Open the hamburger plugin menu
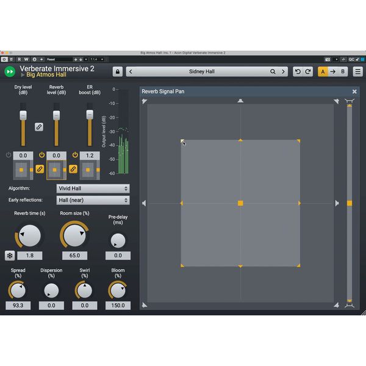Screen dimensions: 366x366 357,71
